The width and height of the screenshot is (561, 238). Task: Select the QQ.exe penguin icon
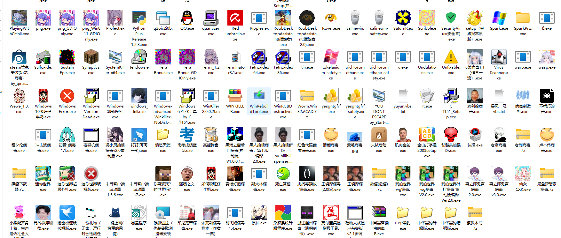tap(187, 18)
